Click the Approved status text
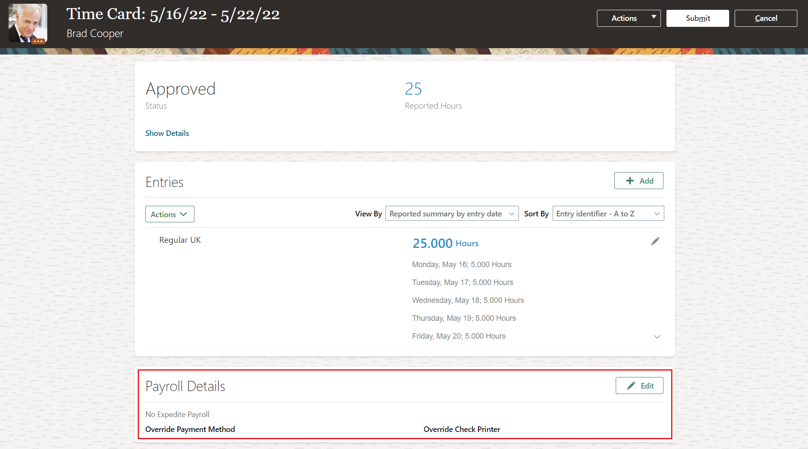This screenshot has height=449, width=808. click(180, 89)
